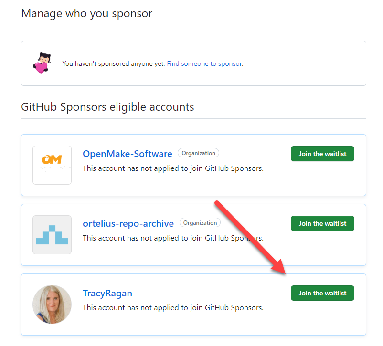Viewport: 383px width, 346px height.
Task: Follow the "Find someone to sponsor" link
Action: [x=204, y=63]
